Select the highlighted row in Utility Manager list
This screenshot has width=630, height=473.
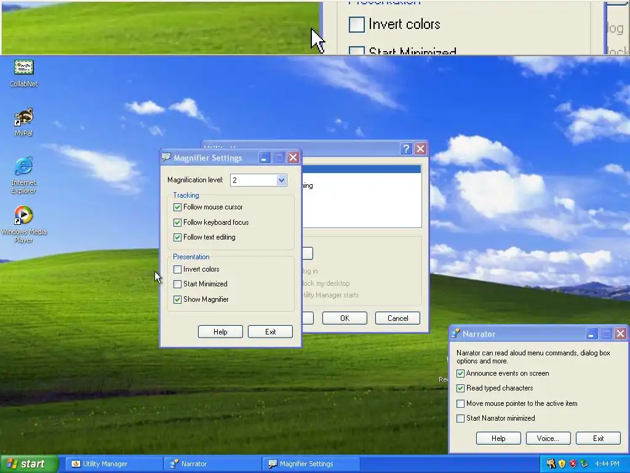pos(362,169)
